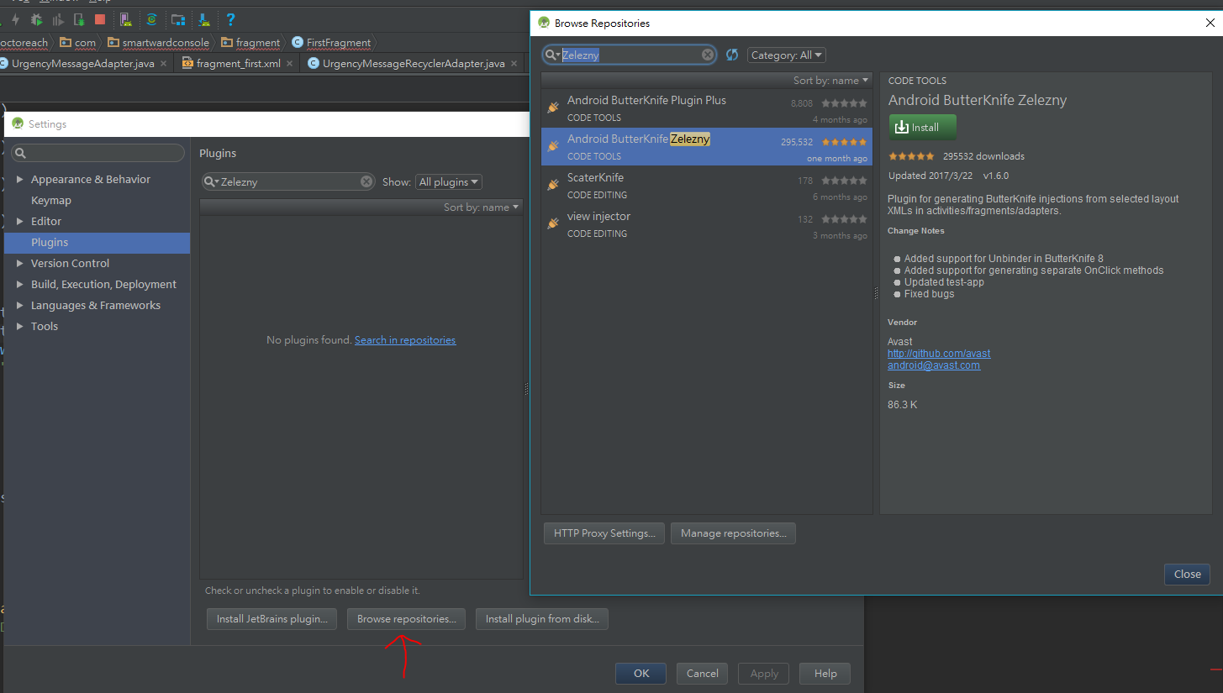Click the plug icon beside ScaterKnife
1223x693 pixels.
point(553,185)
